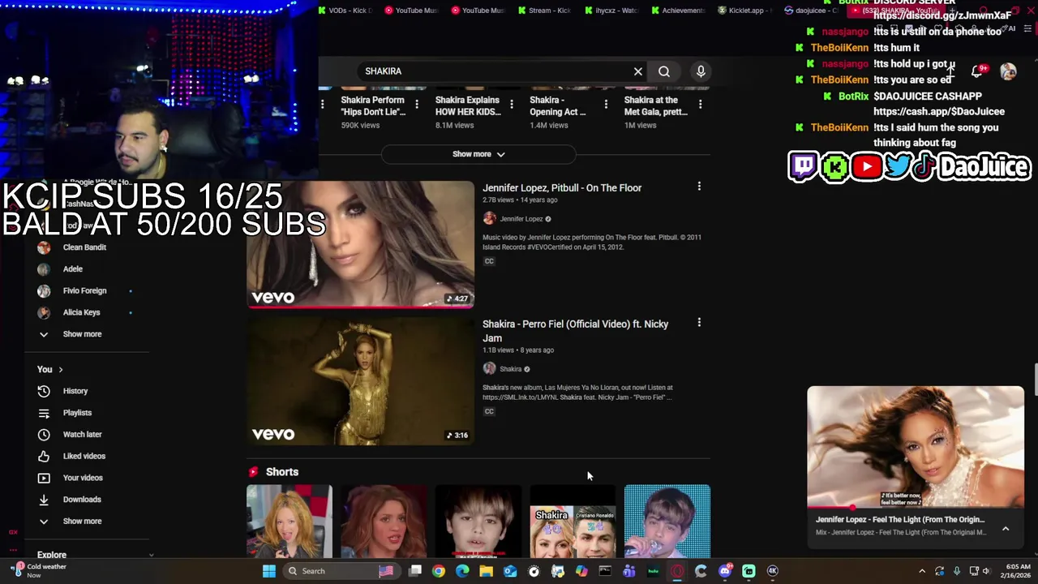Switch to VODs - Kick browser tab
This screenshot has width=1038, height=584.
click(345, 11)
